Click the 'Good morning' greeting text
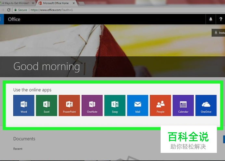Viewport: 225px width, 161px height. (x=46, y=67)
